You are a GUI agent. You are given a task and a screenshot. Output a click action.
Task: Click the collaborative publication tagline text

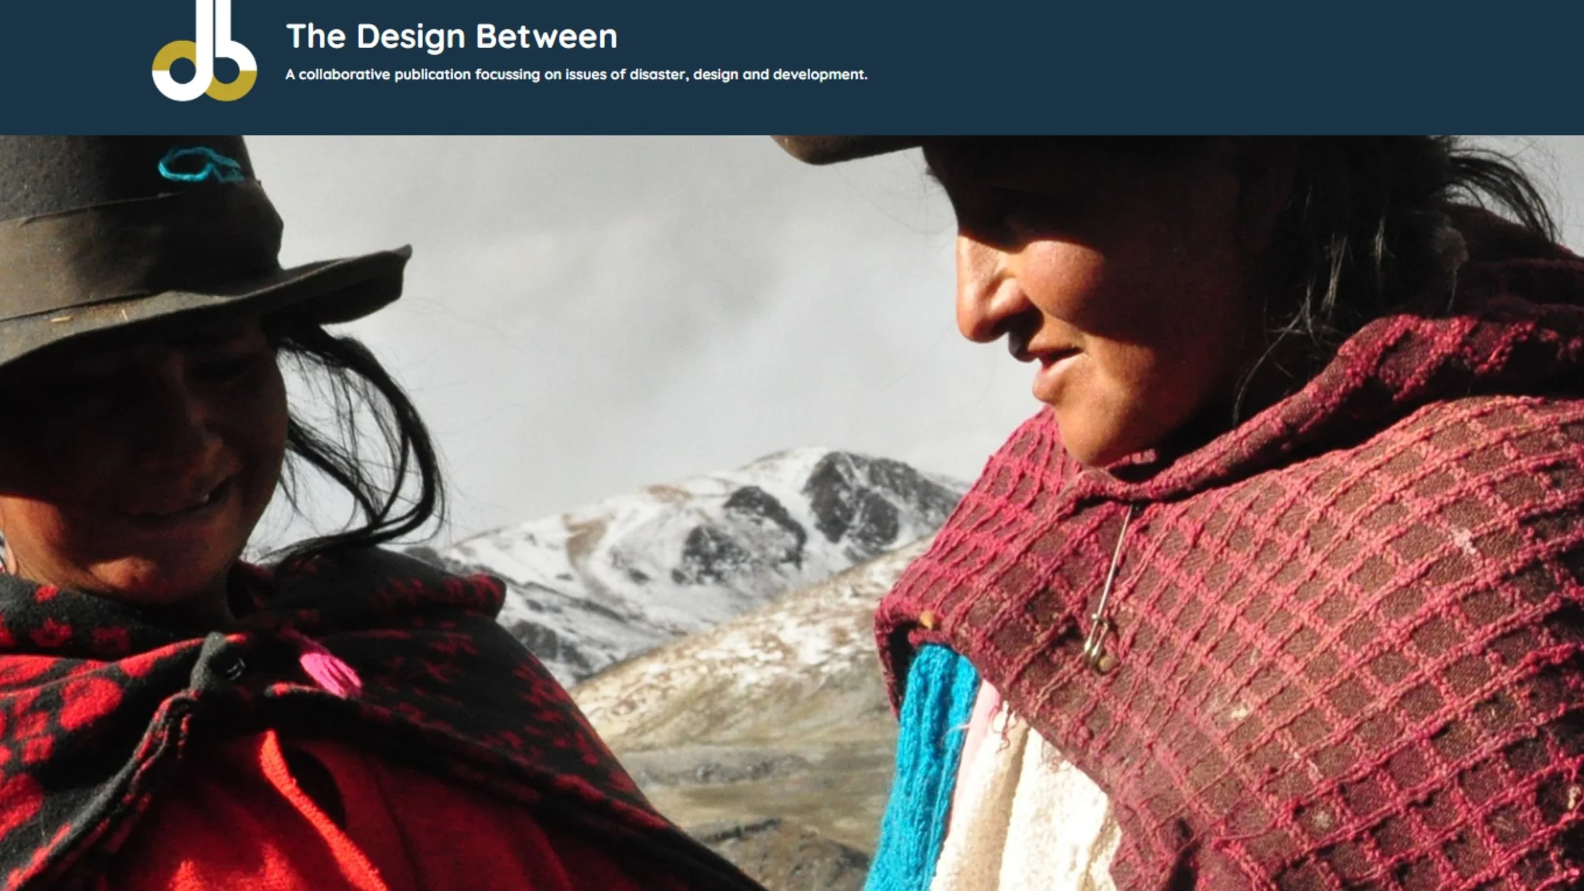pos(576,74)
